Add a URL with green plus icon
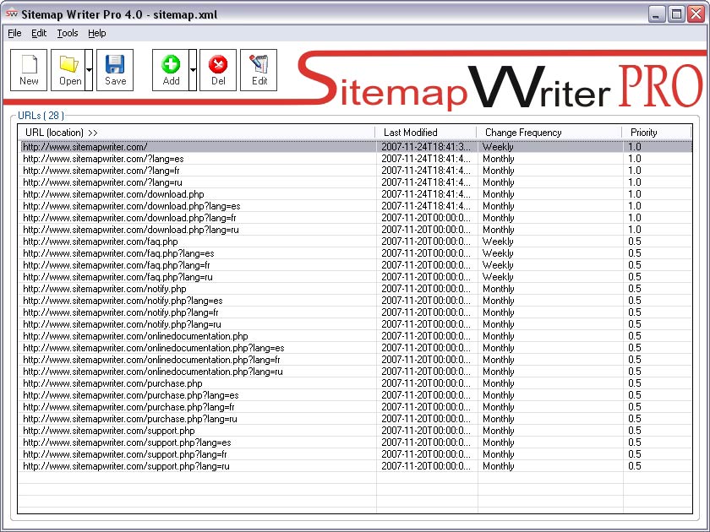Viewport: 710px width, 532px height. [x=171, y=70]
